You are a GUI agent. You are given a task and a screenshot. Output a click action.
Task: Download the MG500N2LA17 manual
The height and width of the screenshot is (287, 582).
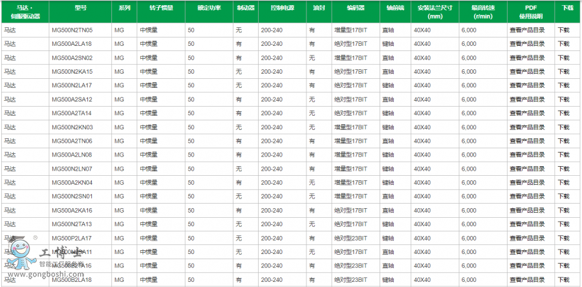(563, 85)
